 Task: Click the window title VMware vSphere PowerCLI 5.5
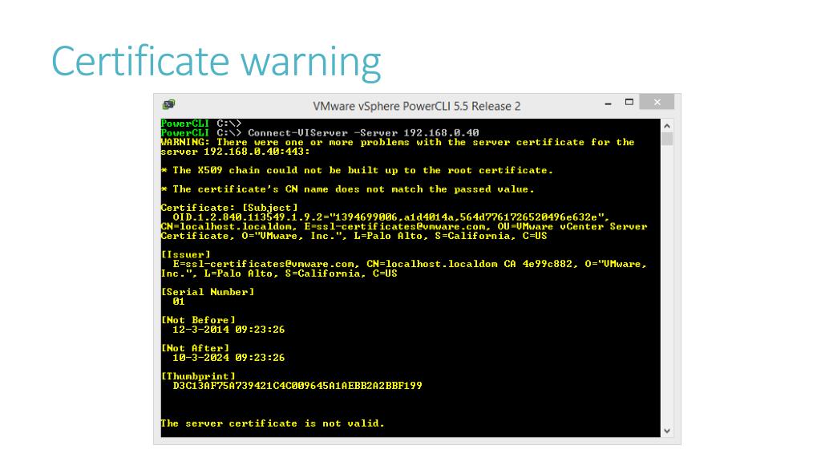pyautogui.click(x=417, y=107)
